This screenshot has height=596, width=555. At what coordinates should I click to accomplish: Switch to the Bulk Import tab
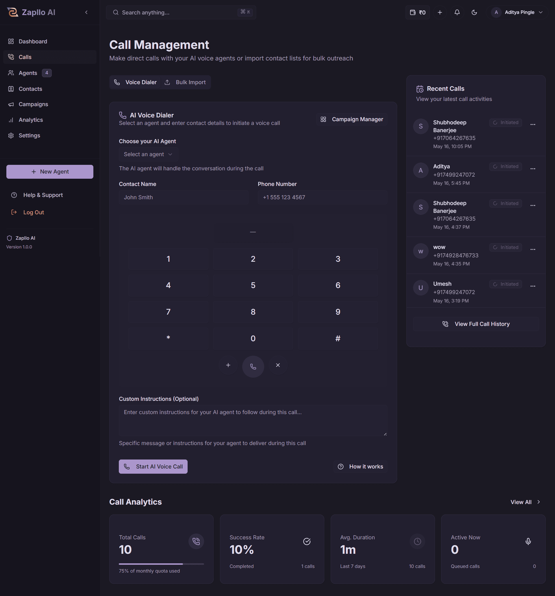pyautogui.click(x=186, y=82)
